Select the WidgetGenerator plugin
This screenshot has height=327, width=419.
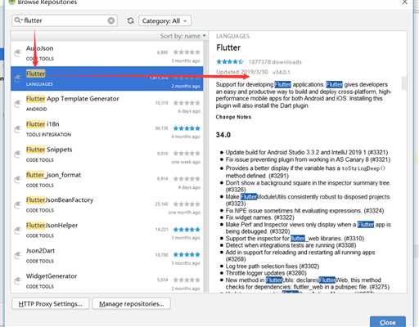[107, 280]
